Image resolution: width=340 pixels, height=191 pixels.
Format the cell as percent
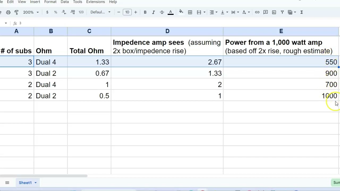click(56, 12)
